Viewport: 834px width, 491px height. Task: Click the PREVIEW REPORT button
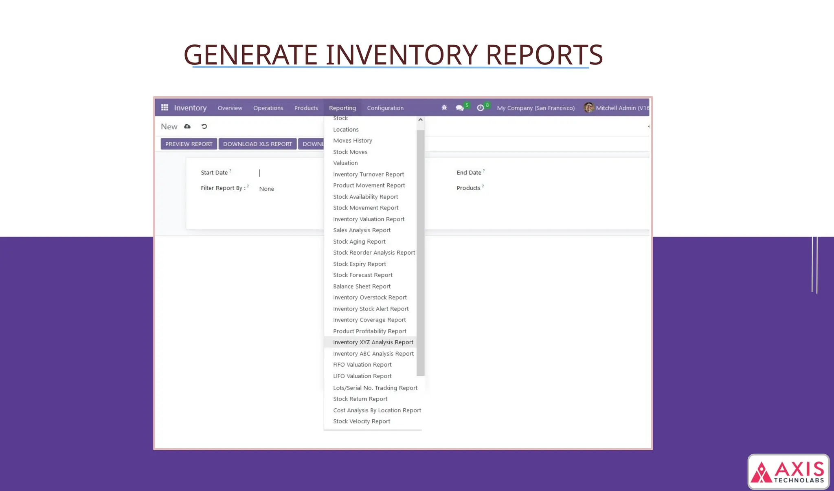click(189, 144)
